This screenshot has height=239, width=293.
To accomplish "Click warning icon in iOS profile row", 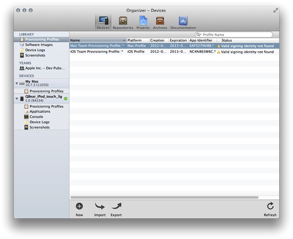I will click(x=219, y=52).
